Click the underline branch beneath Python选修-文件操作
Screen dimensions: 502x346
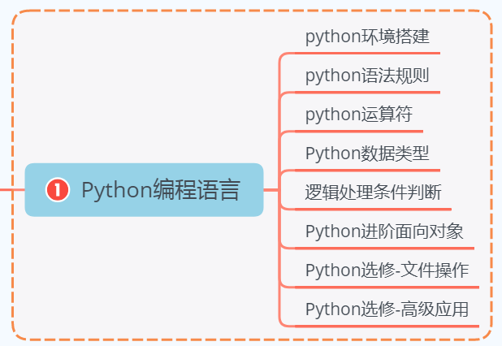tap(387, 288)
